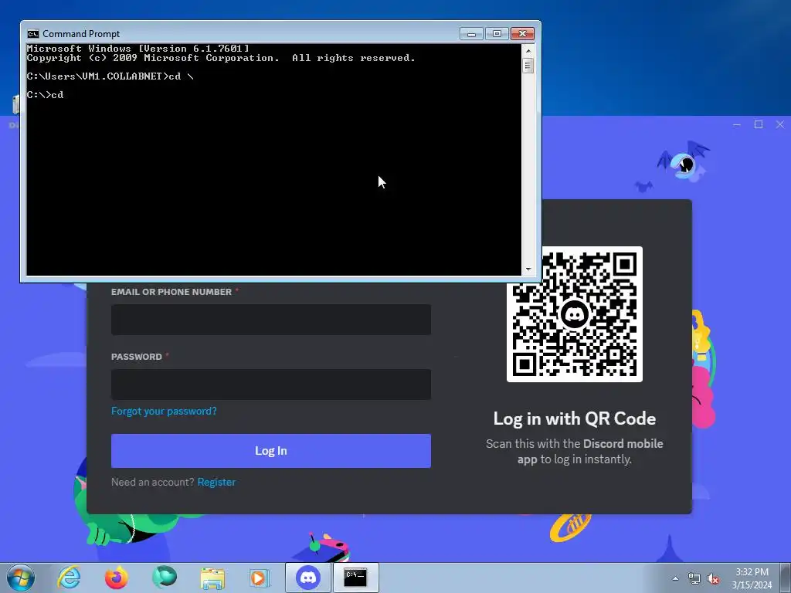Close the Discord window
The image size is (791, 593).
[x=780, y=124]
